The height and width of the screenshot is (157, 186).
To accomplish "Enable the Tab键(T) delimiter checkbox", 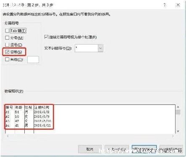I will 7,31.
